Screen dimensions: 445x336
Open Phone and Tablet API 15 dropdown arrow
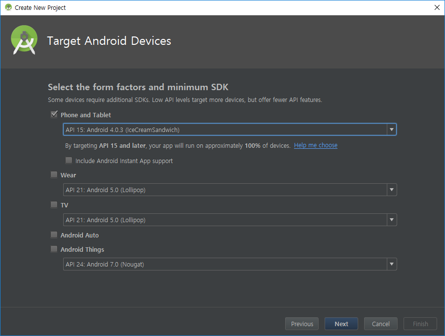[x=391, y=130]
